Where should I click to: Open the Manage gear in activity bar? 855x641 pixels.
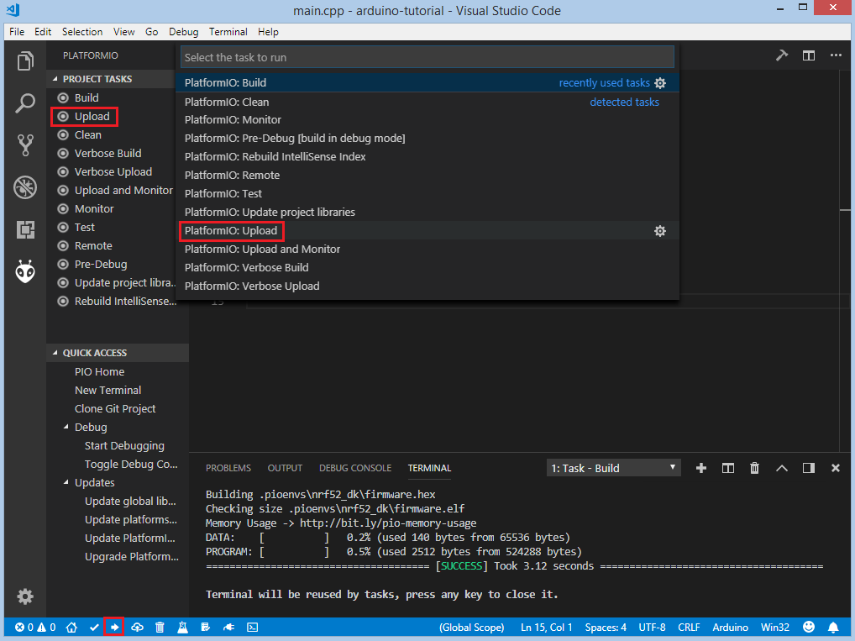(x=25, y=596)
